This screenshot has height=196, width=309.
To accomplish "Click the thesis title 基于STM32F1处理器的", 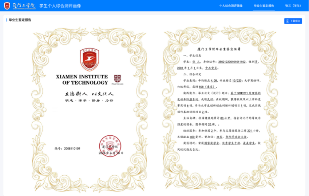I will click(x=246, y=93).
